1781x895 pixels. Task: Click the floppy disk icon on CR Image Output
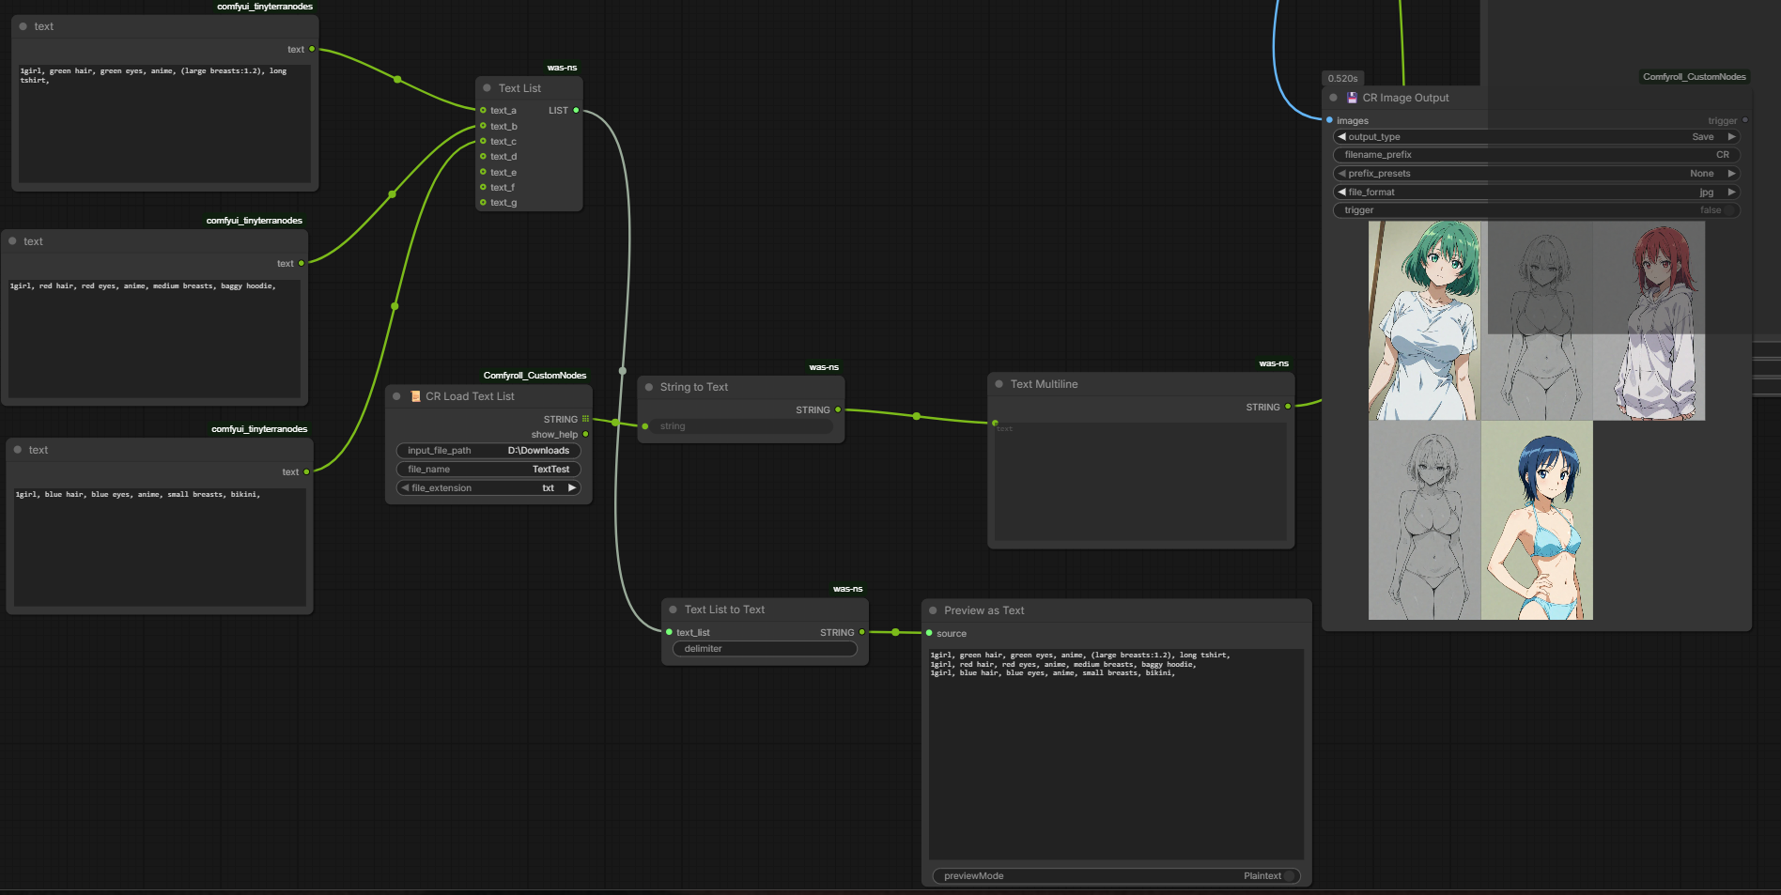pos(1352,98)
